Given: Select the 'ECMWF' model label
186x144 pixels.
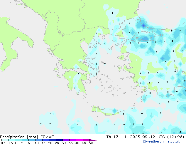Looking at the screenshot, I should click(x=47, y=137).
